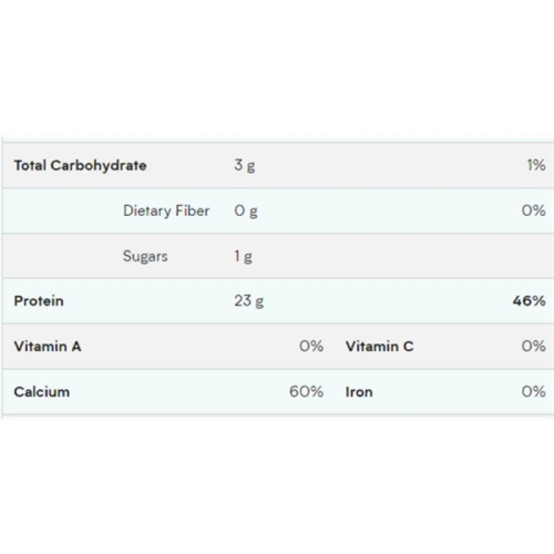Click the bold 46% protein value
This screenshot has width=554, height=554.
click(x=530, y=301)
